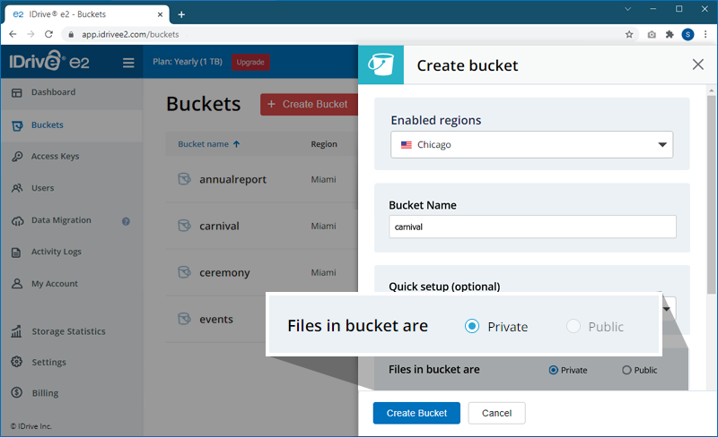This screenshot has width=718, height=437.
Task: Click the carnival bucket row icon
Action: 184,226
